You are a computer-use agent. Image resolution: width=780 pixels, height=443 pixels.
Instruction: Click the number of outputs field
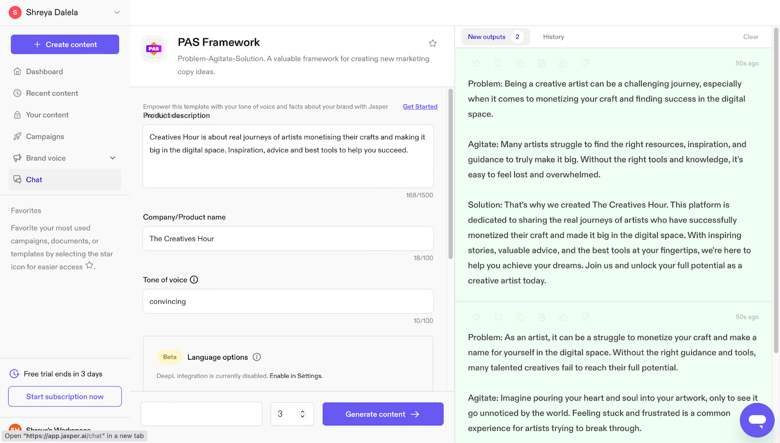tap(292, 414)
